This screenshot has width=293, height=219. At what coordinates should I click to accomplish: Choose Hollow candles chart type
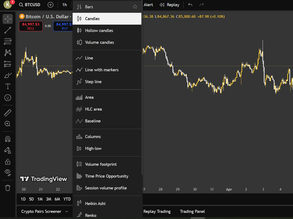click(x=107, y=30)
